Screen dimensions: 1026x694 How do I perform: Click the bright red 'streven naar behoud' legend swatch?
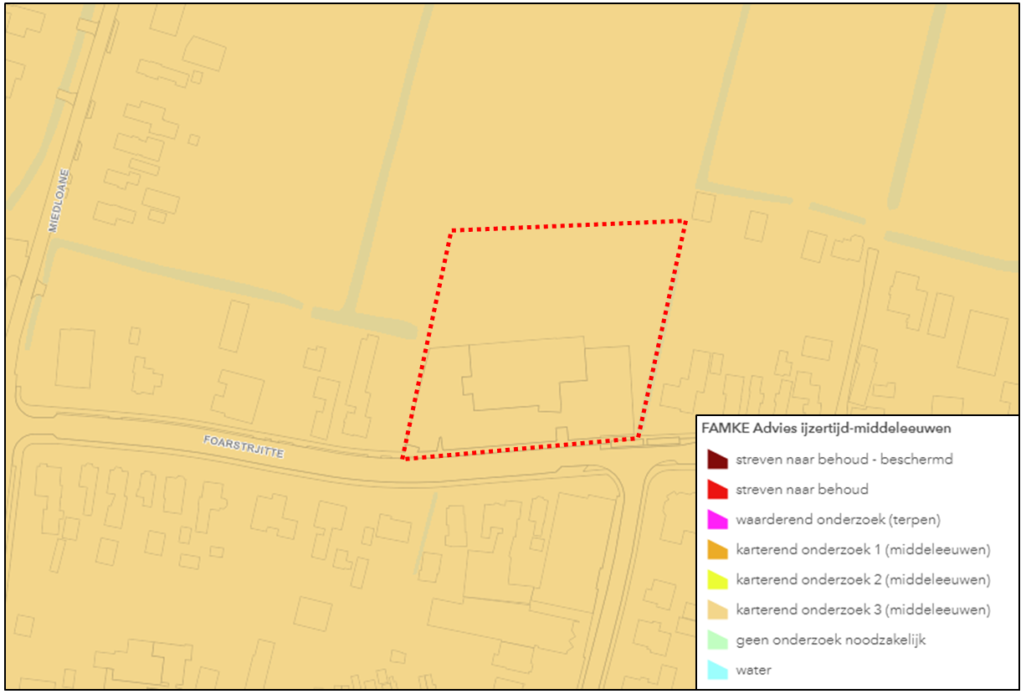click(718, 490)
